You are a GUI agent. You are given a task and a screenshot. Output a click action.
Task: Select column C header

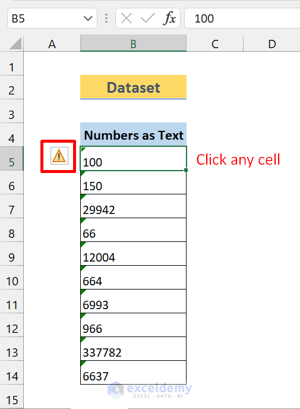coord(215,43)
